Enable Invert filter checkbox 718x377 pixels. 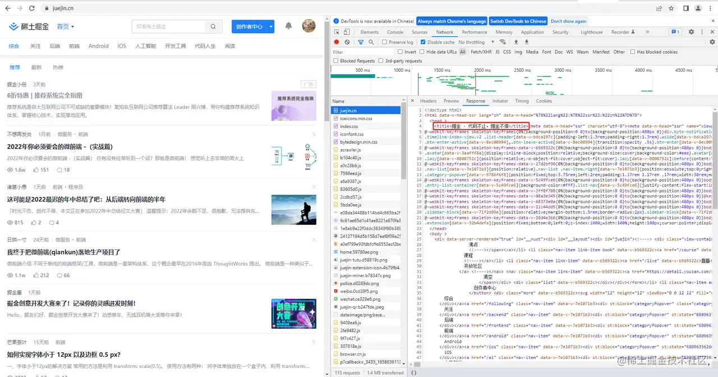[x=399, y=52]
